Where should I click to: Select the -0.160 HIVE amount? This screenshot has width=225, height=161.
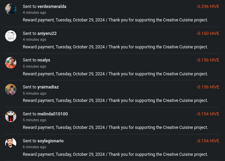(208, 34)
